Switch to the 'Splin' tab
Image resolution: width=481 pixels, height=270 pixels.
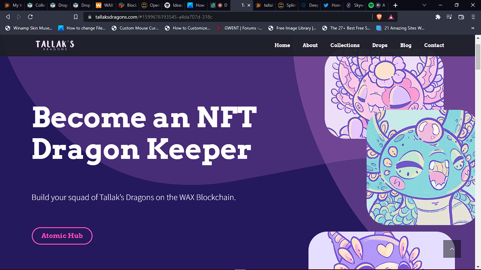(287, 5)
